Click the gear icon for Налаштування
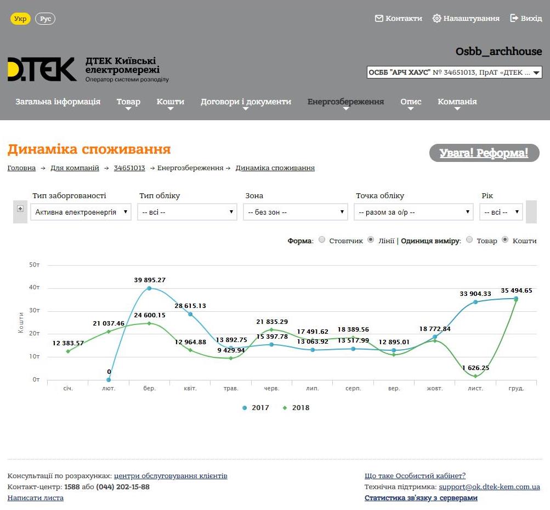 436,18
